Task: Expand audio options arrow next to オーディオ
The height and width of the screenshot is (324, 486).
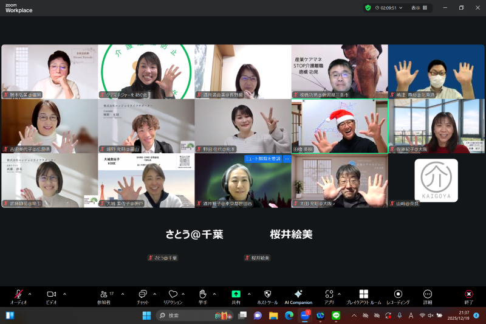Action: click(30, 294)
